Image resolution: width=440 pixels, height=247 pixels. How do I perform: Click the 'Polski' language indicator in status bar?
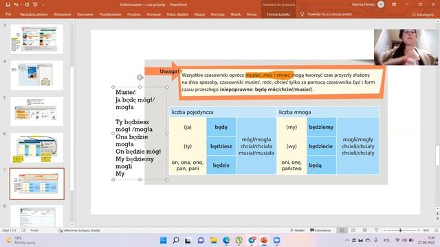coord(34,231)
